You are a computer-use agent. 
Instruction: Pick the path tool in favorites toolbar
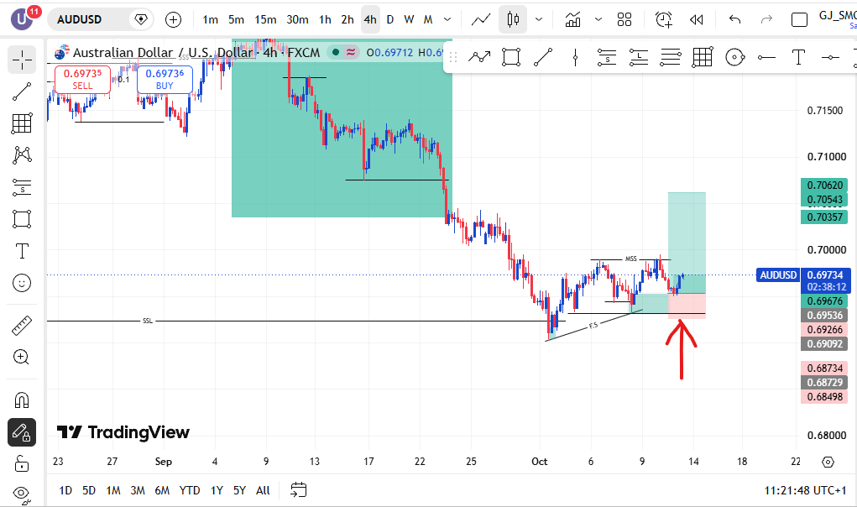(x=479, y=57)
